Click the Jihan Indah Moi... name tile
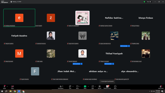Screen dimensions: 165x93 (x=67, y=71)
